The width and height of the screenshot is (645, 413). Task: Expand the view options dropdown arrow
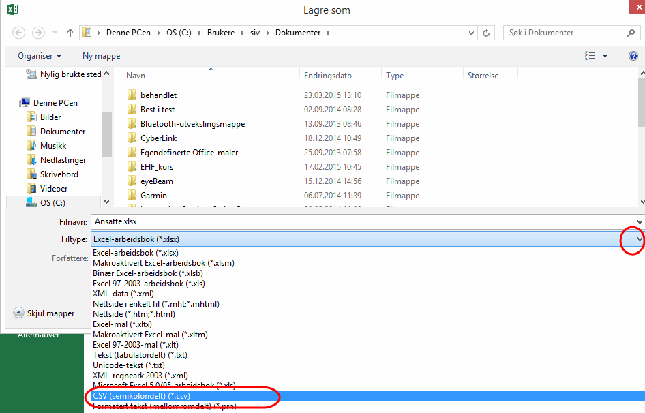606,56
